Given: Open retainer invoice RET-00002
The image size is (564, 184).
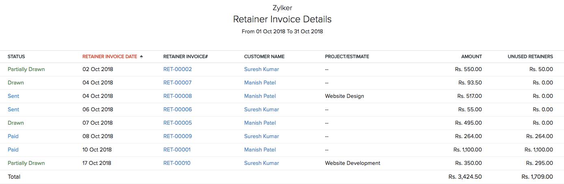Looking at the screenshot, I should (x=178, y=69).
